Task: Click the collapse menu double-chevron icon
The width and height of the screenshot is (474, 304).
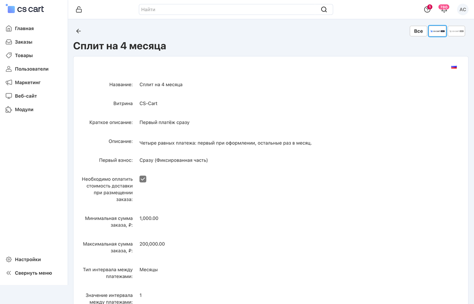Action: pyautogui.click(x=9, y=273)
